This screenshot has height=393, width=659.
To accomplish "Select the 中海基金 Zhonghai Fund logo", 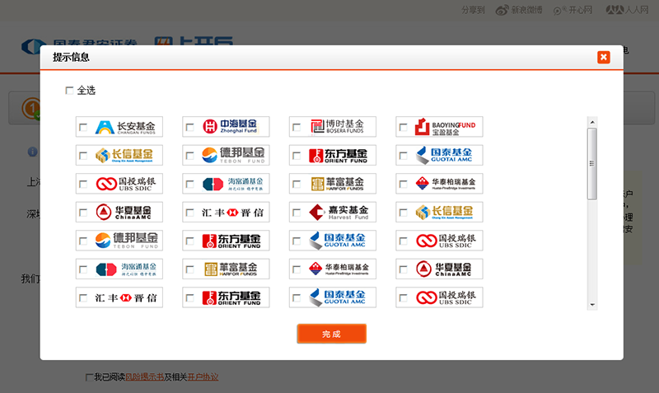I will tap(232, 127).
